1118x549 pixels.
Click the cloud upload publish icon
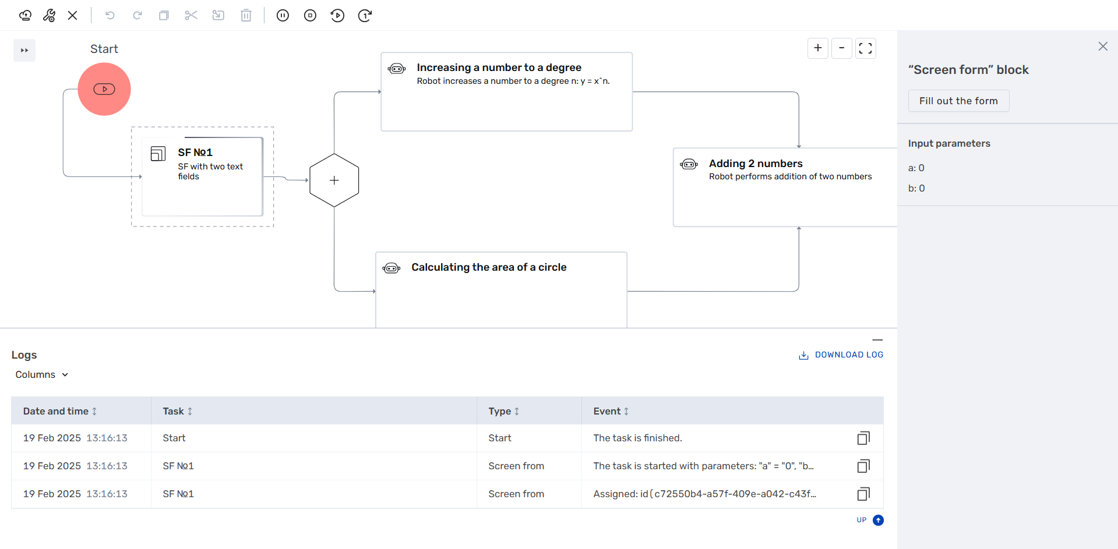coord(25,16)
